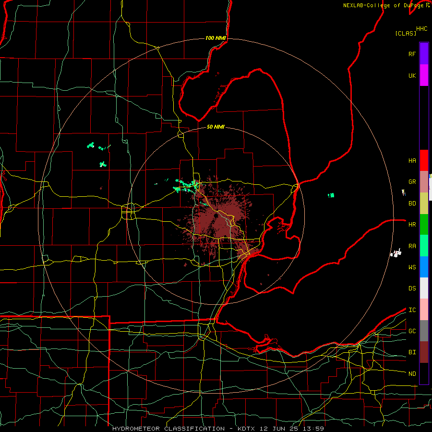The width and height of the screenshot is (432, 432).
Task: Click the 'IC' legend label
Action: point(412,310)
